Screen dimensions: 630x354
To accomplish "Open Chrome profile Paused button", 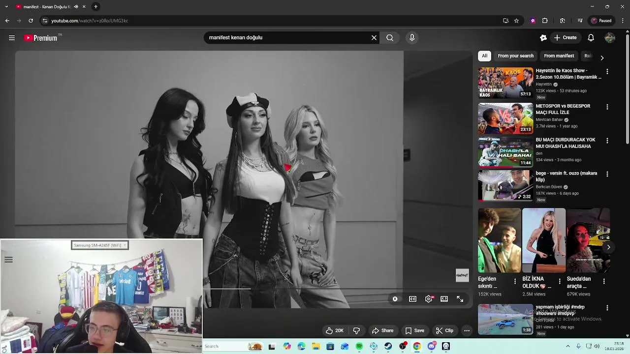I will click(601, 21).
